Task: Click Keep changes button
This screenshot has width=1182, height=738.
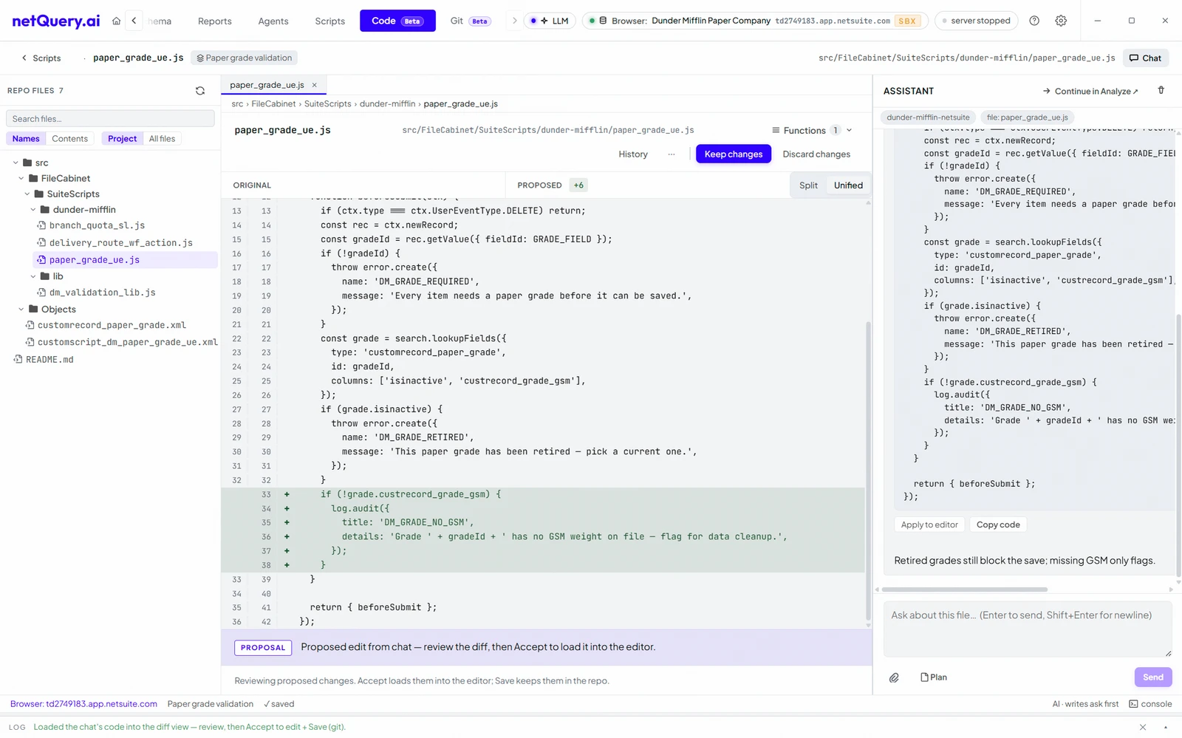Action: (734, 154)
